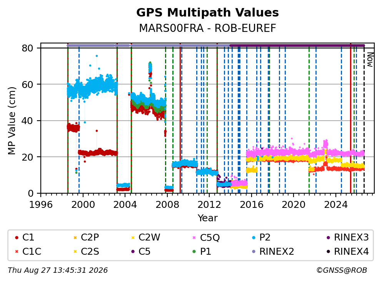This screenshot has height=282, width=382.
Task: Click the MARS00FRA - ROB-EUREF subtitle
Action: pyautogui.click(x=207, y=28)
